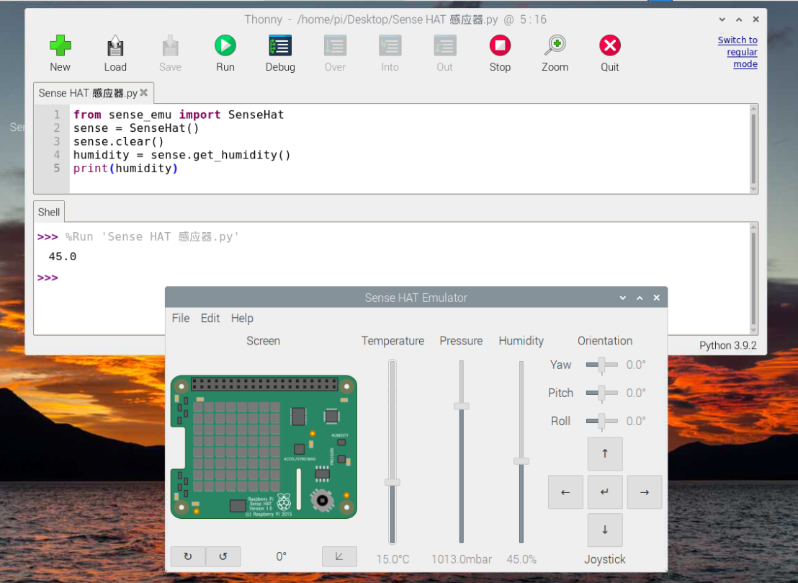Image resolution: width=798 pixels, height=583 pixels.
Task: Click Switch to regular mode link
Action: click(738, 52)
